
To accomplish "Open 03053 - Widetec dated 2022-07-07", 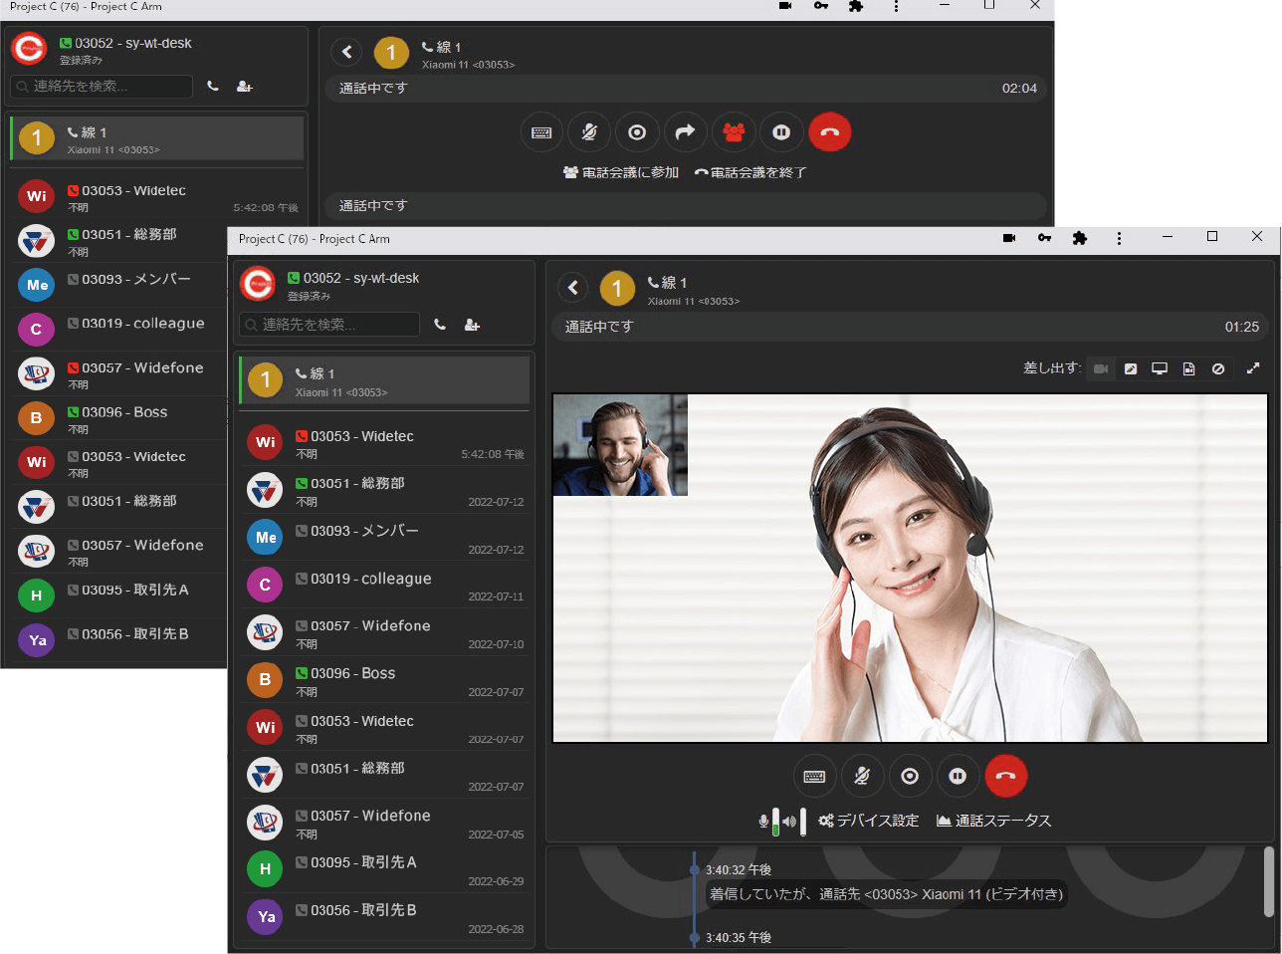I will coord(384,729).
